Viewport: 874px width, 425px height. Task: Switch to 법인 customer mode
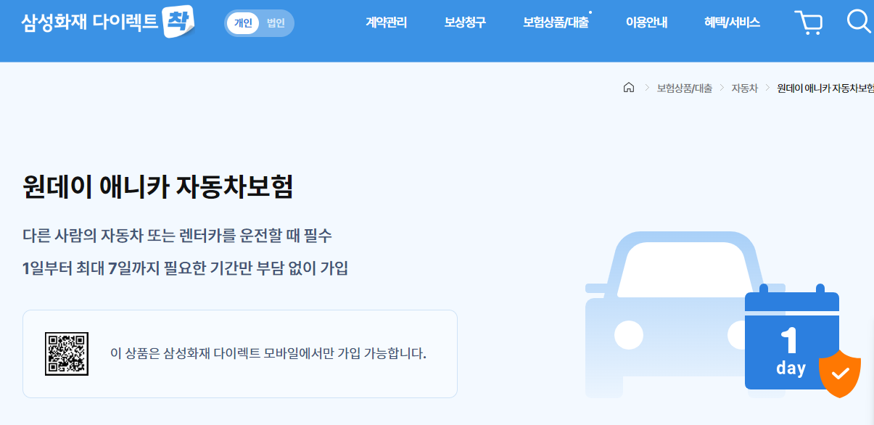(x=276, y=23)
